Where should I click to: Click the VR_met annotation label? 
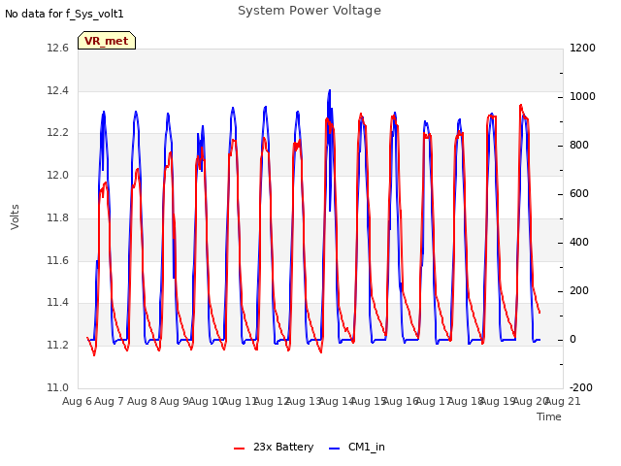[x=107, y=41]
